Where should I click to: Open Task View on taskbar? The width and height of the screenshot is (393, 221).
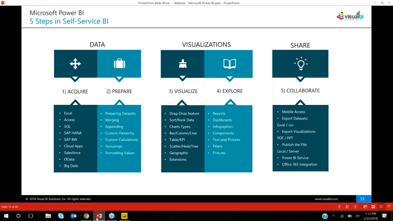point(31,216)
